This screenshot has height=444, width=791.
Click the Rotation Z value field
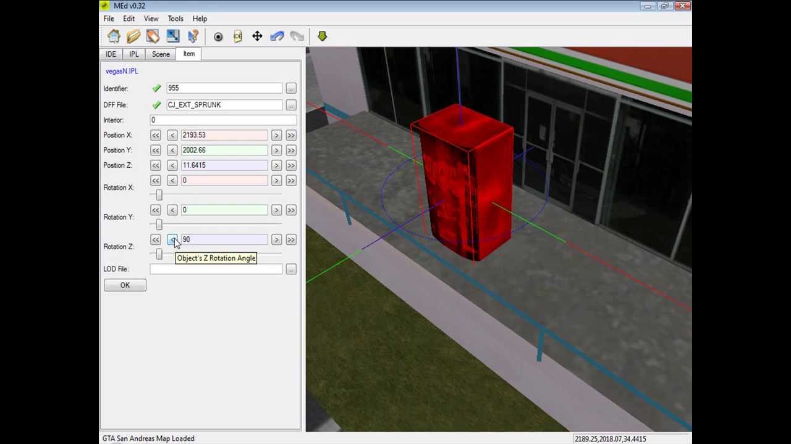224,239
